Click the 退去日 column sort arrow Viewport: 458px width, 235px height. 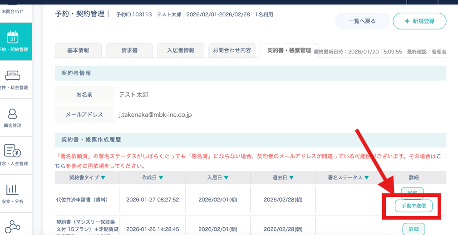[x=291, y=178]
